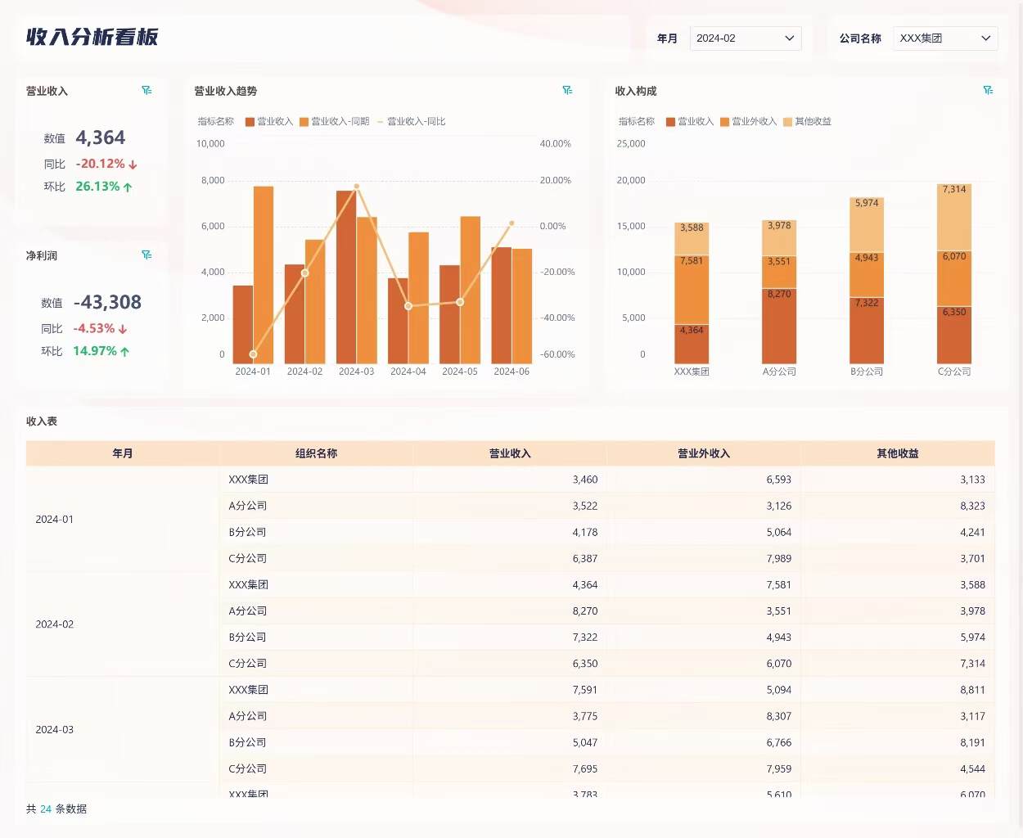1023x838 pixels.
Task: Click the -43,308 value on 净利润 card
Action: pyautogui.click(x=109, y=302)
